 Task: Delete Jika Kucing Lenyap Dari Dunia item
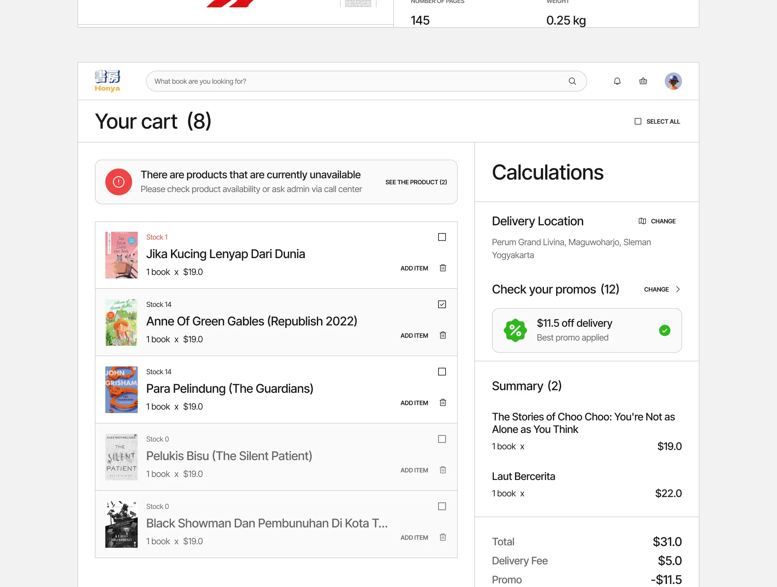[443, 268]
